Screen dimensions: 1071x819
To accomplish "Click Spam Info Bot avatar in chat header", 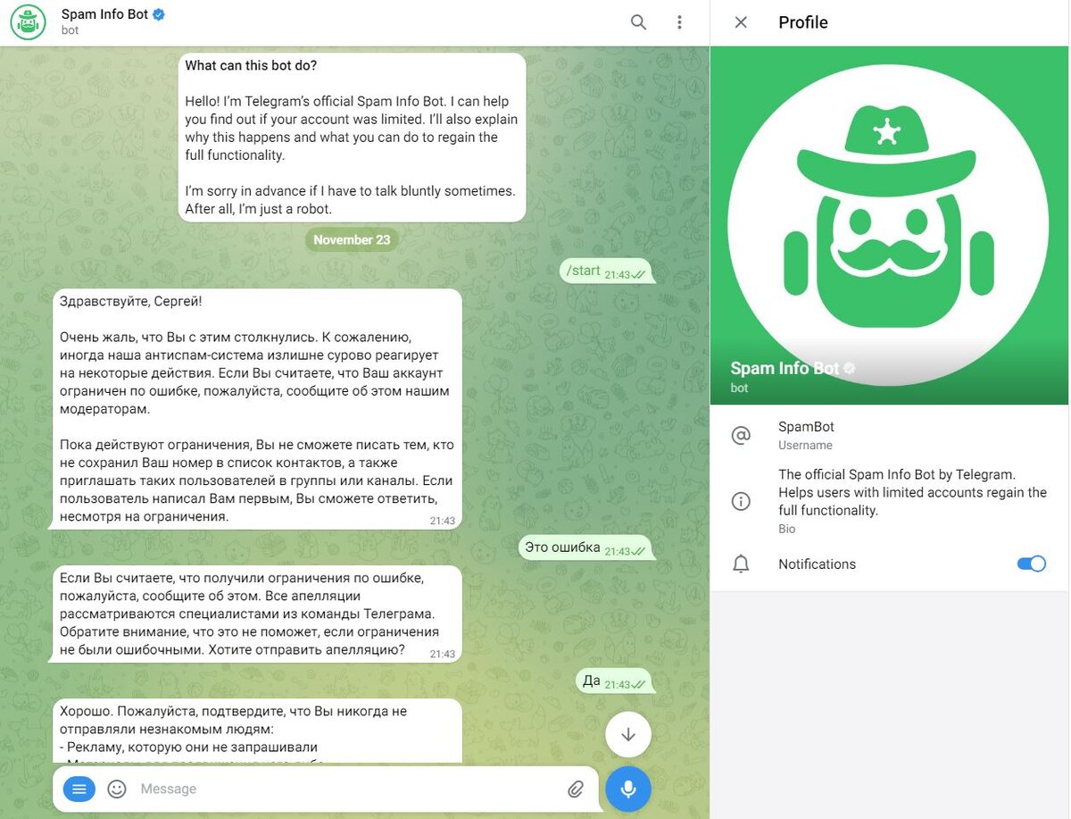I will (x=28, y=22).
